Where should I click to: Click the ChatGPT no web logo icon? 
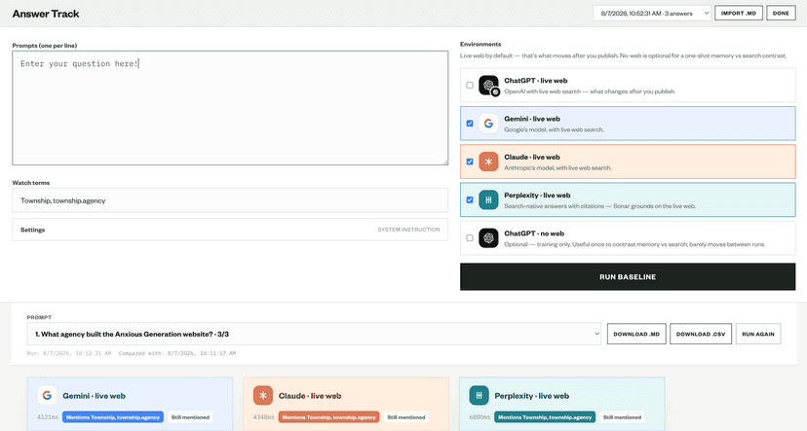[x=488, y=237]
